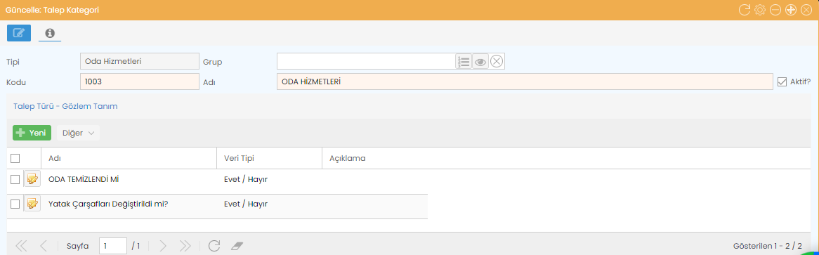Clear the Grup field with X icon
This screenshot has width=819, height=255.
497,62
